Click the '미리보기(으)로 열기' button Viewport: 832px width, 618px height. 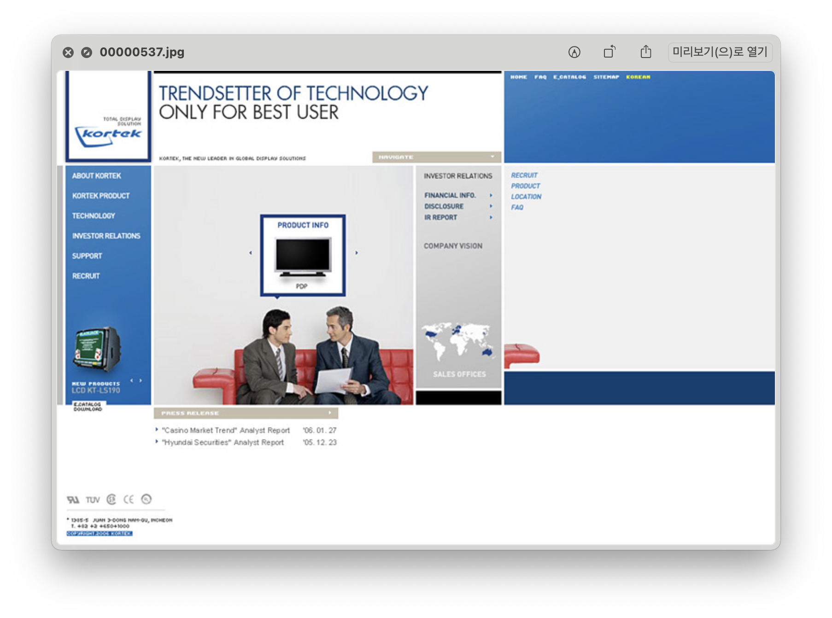(720, 52)
